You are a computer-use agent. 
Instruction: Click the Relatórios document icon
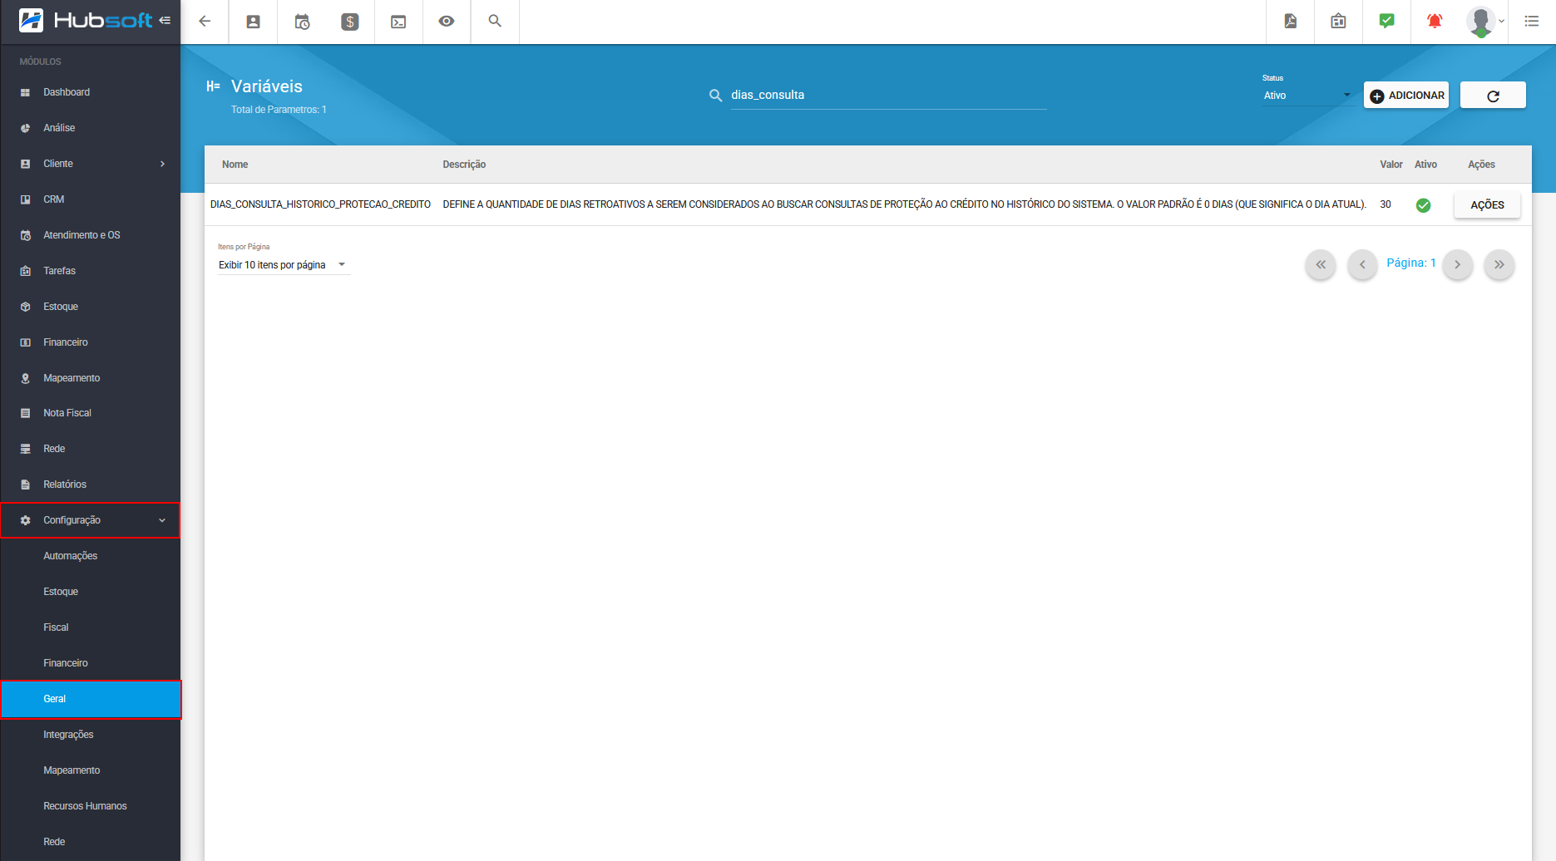click(25, 485)
